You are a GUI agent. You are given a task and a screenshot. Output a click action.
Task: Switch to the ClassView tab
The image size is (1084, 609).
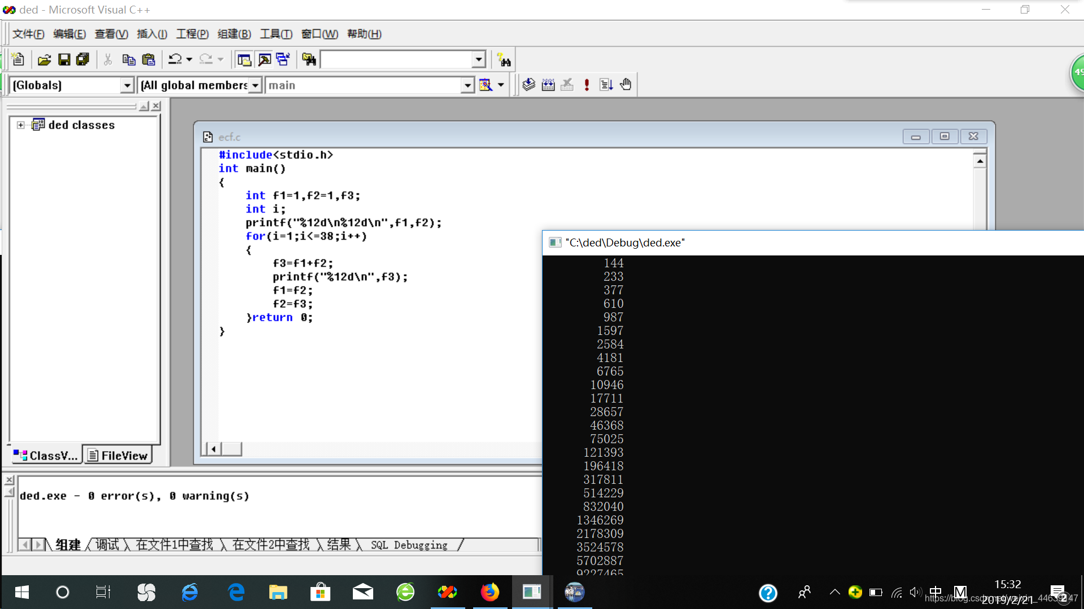pos(46,456)
